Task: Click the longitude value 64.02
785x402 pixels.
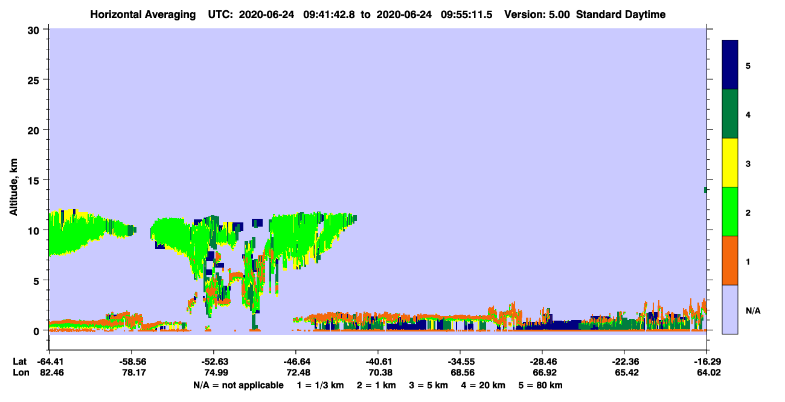Action: pos(708,372)
